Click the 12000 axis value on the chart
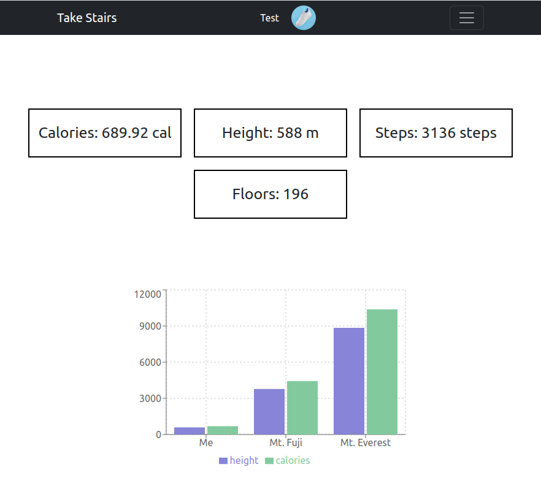 tap(149, 294)
